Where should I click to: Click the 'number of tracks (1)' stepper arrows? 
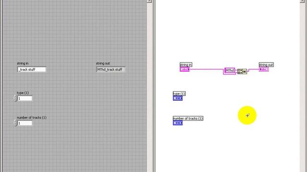(15, 123)
